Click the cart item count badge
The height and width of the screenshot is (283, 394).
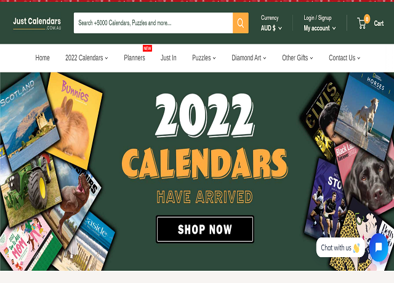(x=367, y=19)
